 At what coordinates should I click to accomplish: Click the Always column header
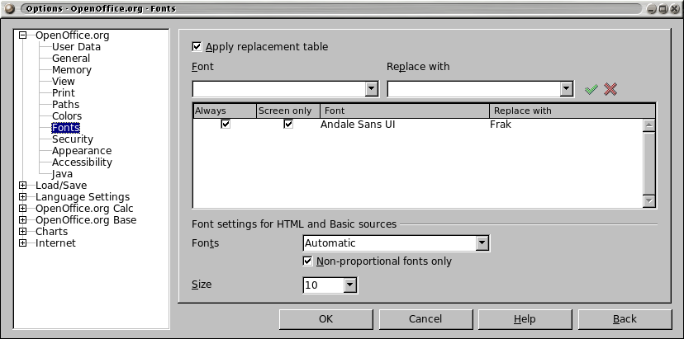coord(225,111)
